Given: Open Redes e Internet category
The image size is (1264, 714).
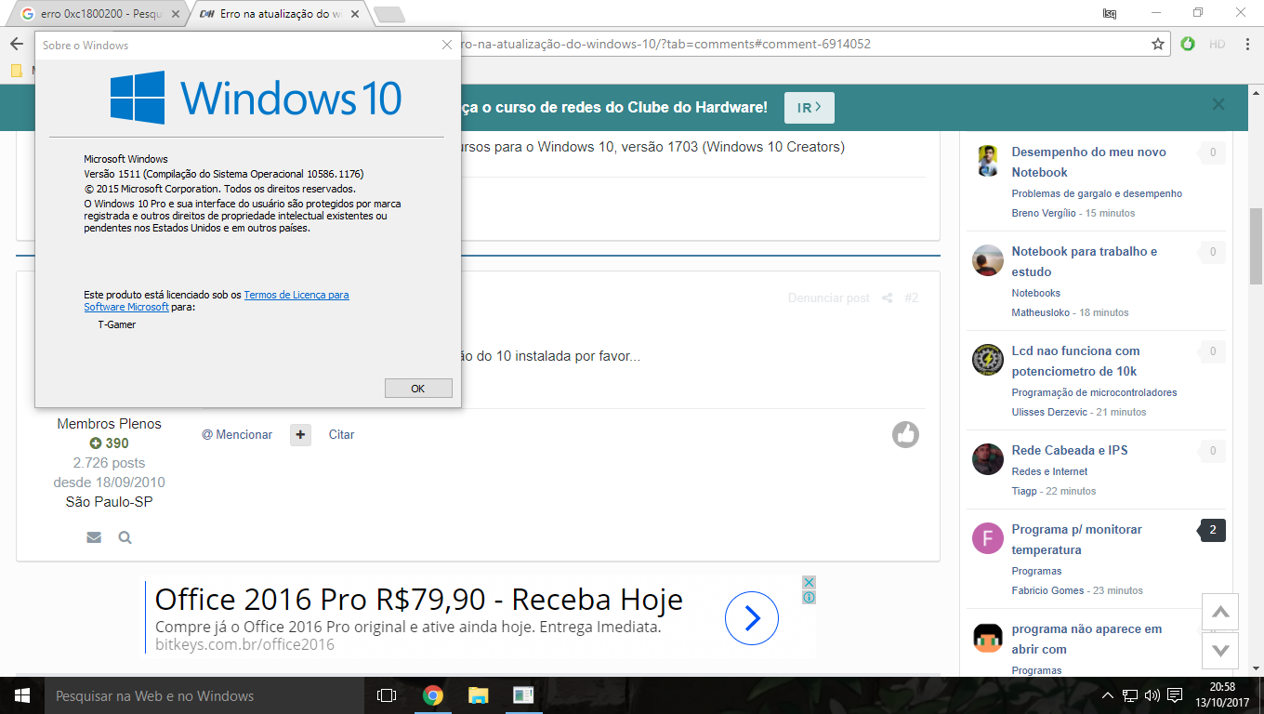Looking at the screenshot, I should pos(1049,471).
